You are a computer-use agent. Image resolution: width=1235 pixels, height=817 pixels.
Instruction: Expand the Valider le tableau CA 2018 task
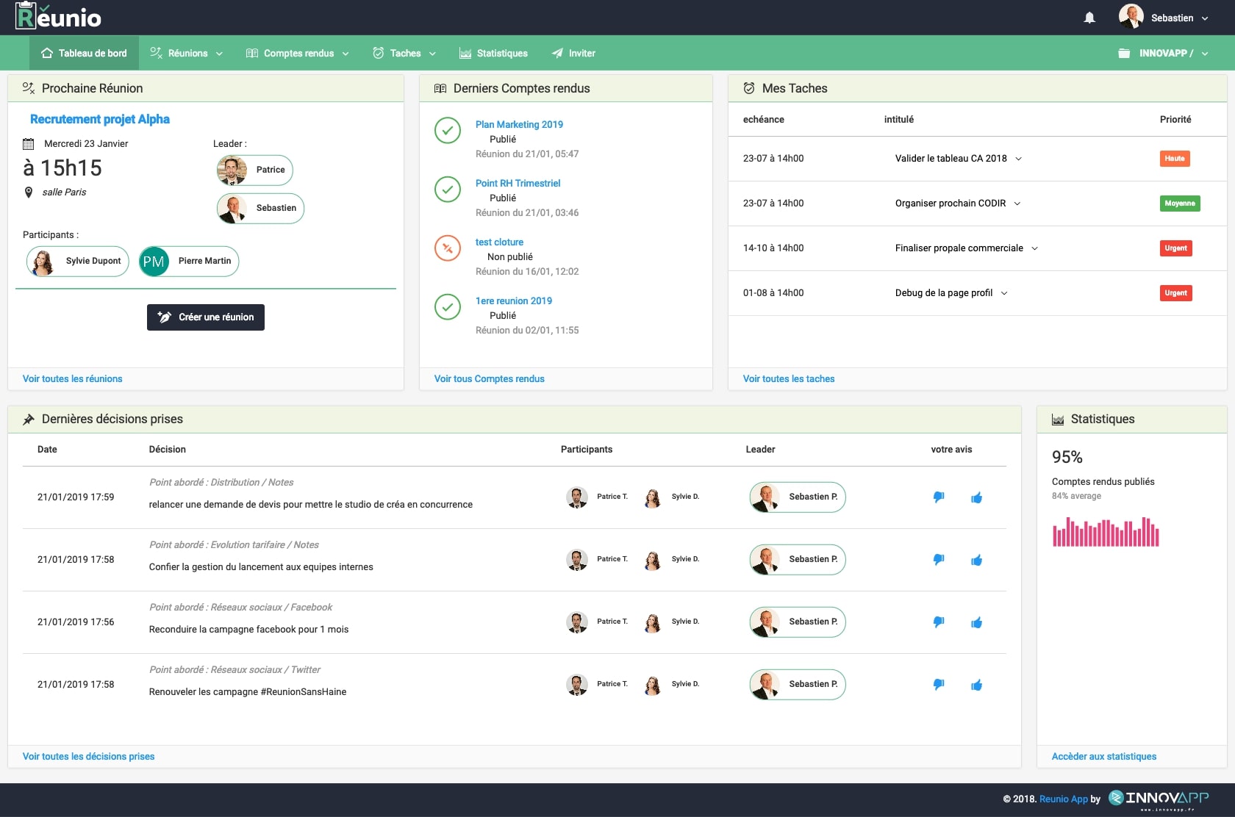[1018, 159]
